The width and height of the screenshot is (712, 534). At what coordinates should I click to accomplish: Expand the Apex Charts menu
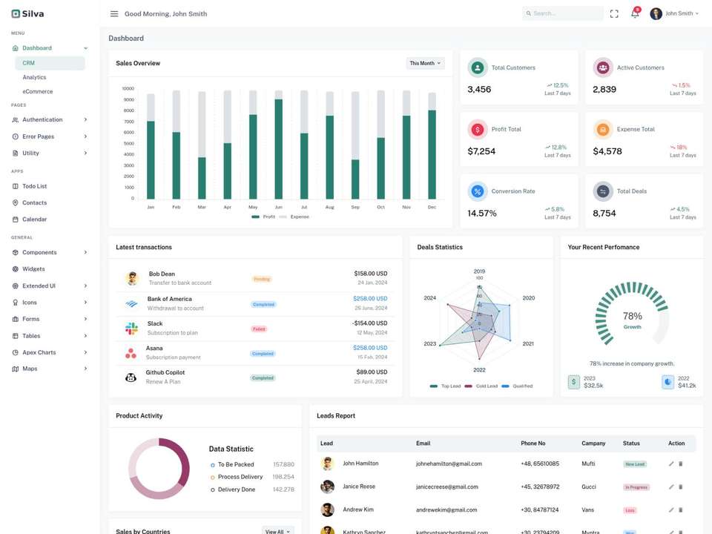[50, 352]
